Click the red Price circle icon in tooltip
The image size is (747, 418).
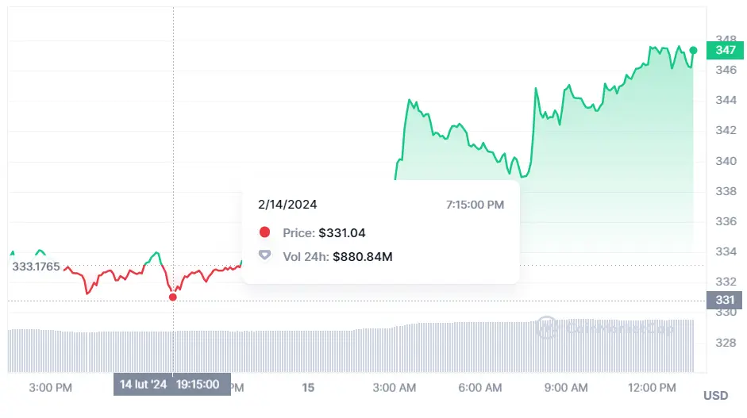[x=265, y=232]
